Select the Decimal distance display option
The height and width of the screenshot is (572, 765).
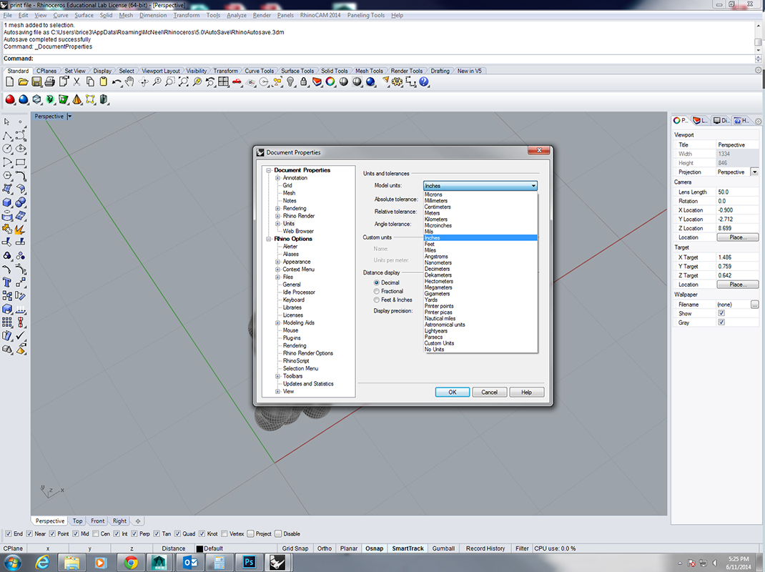pyautogui.click(x=377, y=282)
